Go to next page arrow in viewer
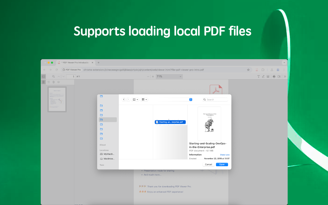Viewport: 328px width, 205px height. (x=64, y=76)
